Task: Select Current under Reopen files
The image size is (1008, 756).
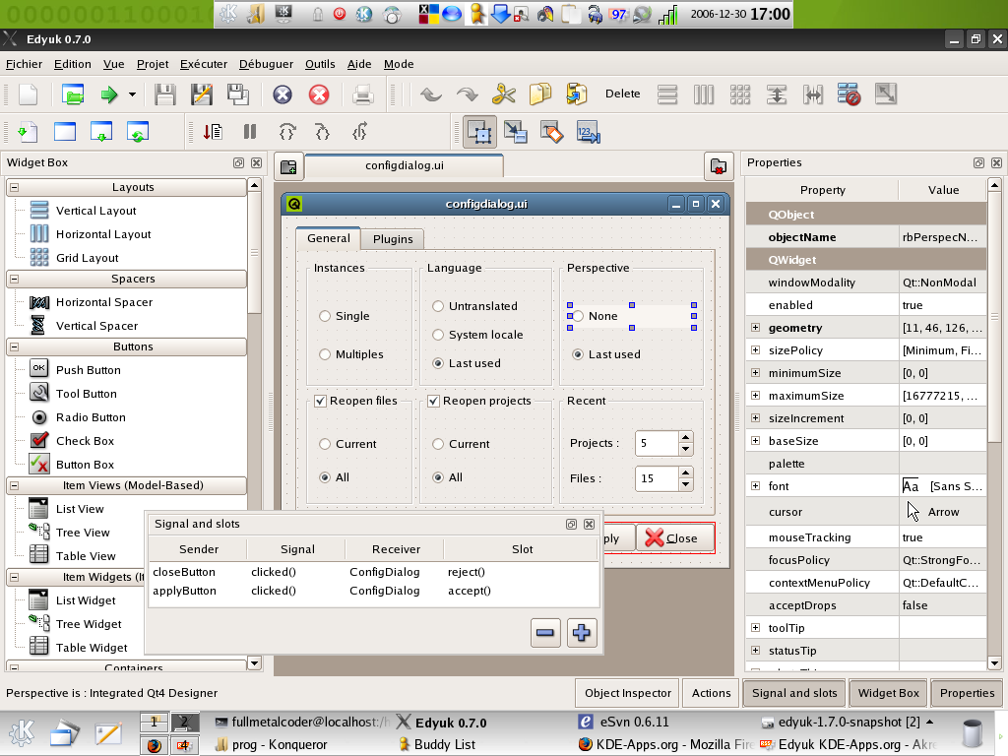Action: pos(347,444)
